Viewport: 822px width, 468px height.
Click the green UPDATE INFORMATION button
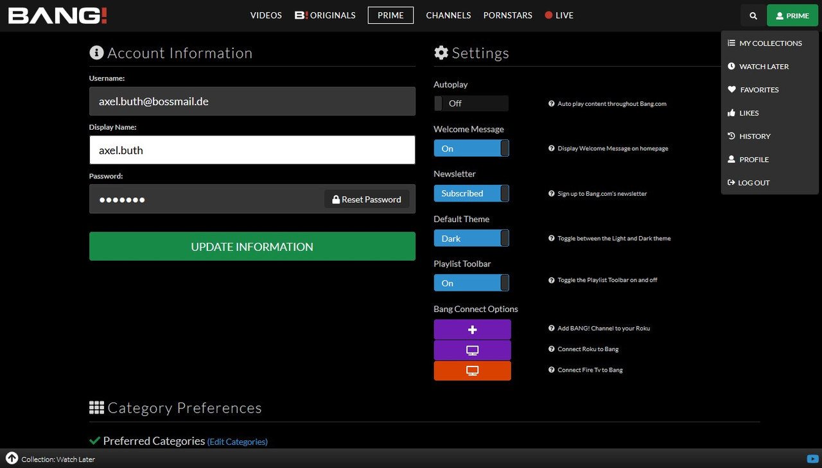(252, 247)
